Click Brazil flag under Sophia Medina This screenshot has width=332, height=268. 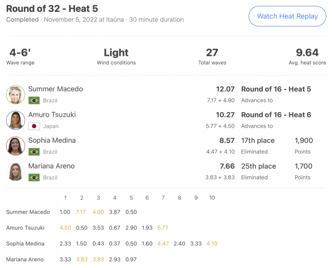[34, 152]
